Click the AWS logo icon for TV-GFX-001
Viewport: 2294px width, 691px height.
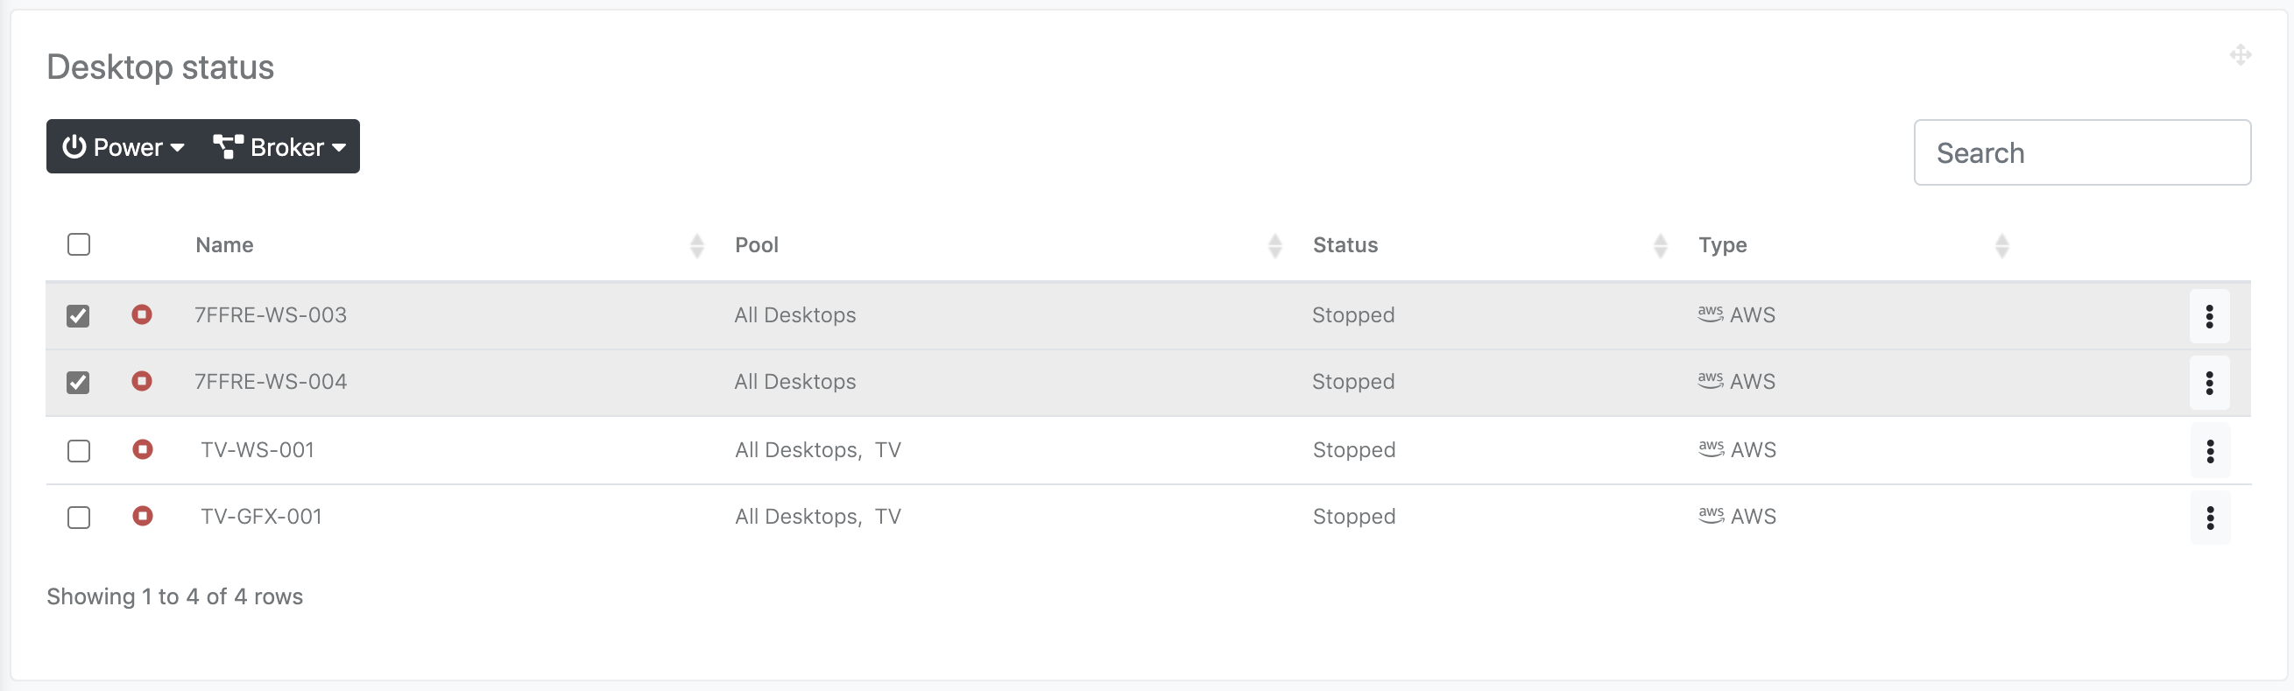point(1711,516)
